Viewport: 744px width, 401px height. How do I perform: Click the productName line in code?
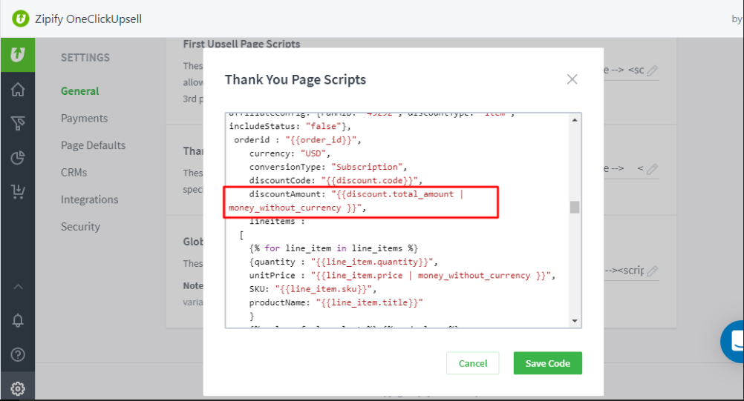tap(336, 302)
